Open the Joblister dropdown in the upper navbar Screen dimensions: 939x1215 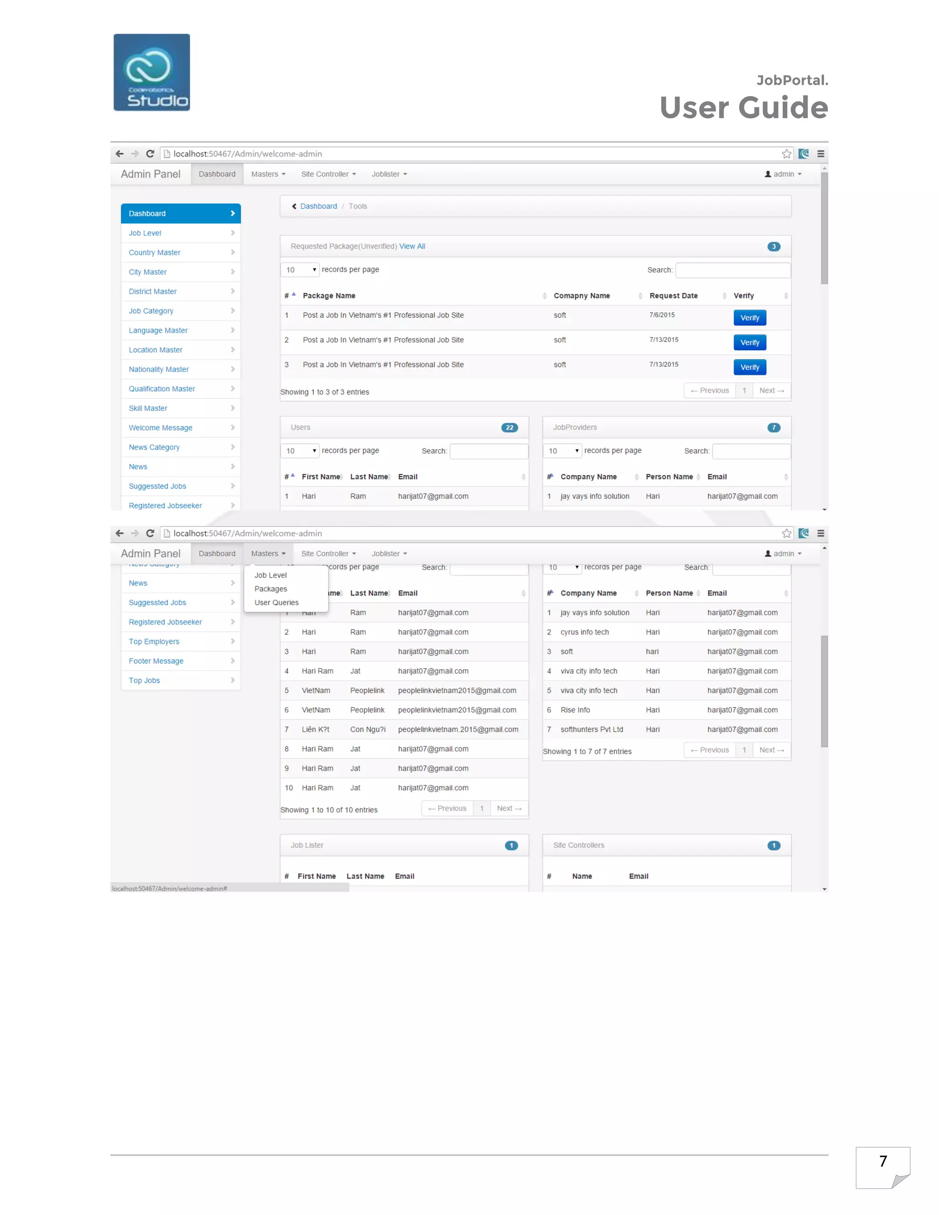(389, 174)
